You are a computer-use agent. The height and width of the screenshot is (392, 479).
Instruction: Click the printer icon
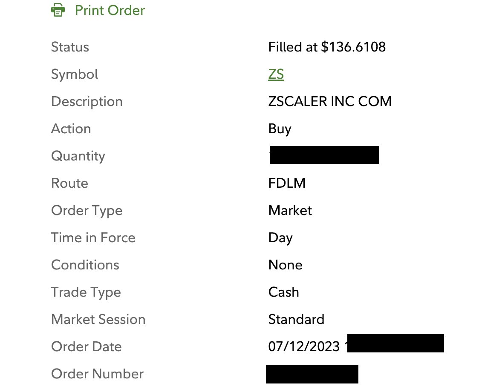point(58,10)
